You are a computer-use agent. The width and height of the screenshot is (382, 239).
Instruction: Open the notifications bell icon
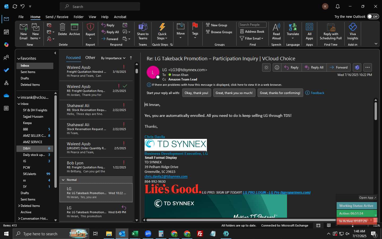point(337,6)
